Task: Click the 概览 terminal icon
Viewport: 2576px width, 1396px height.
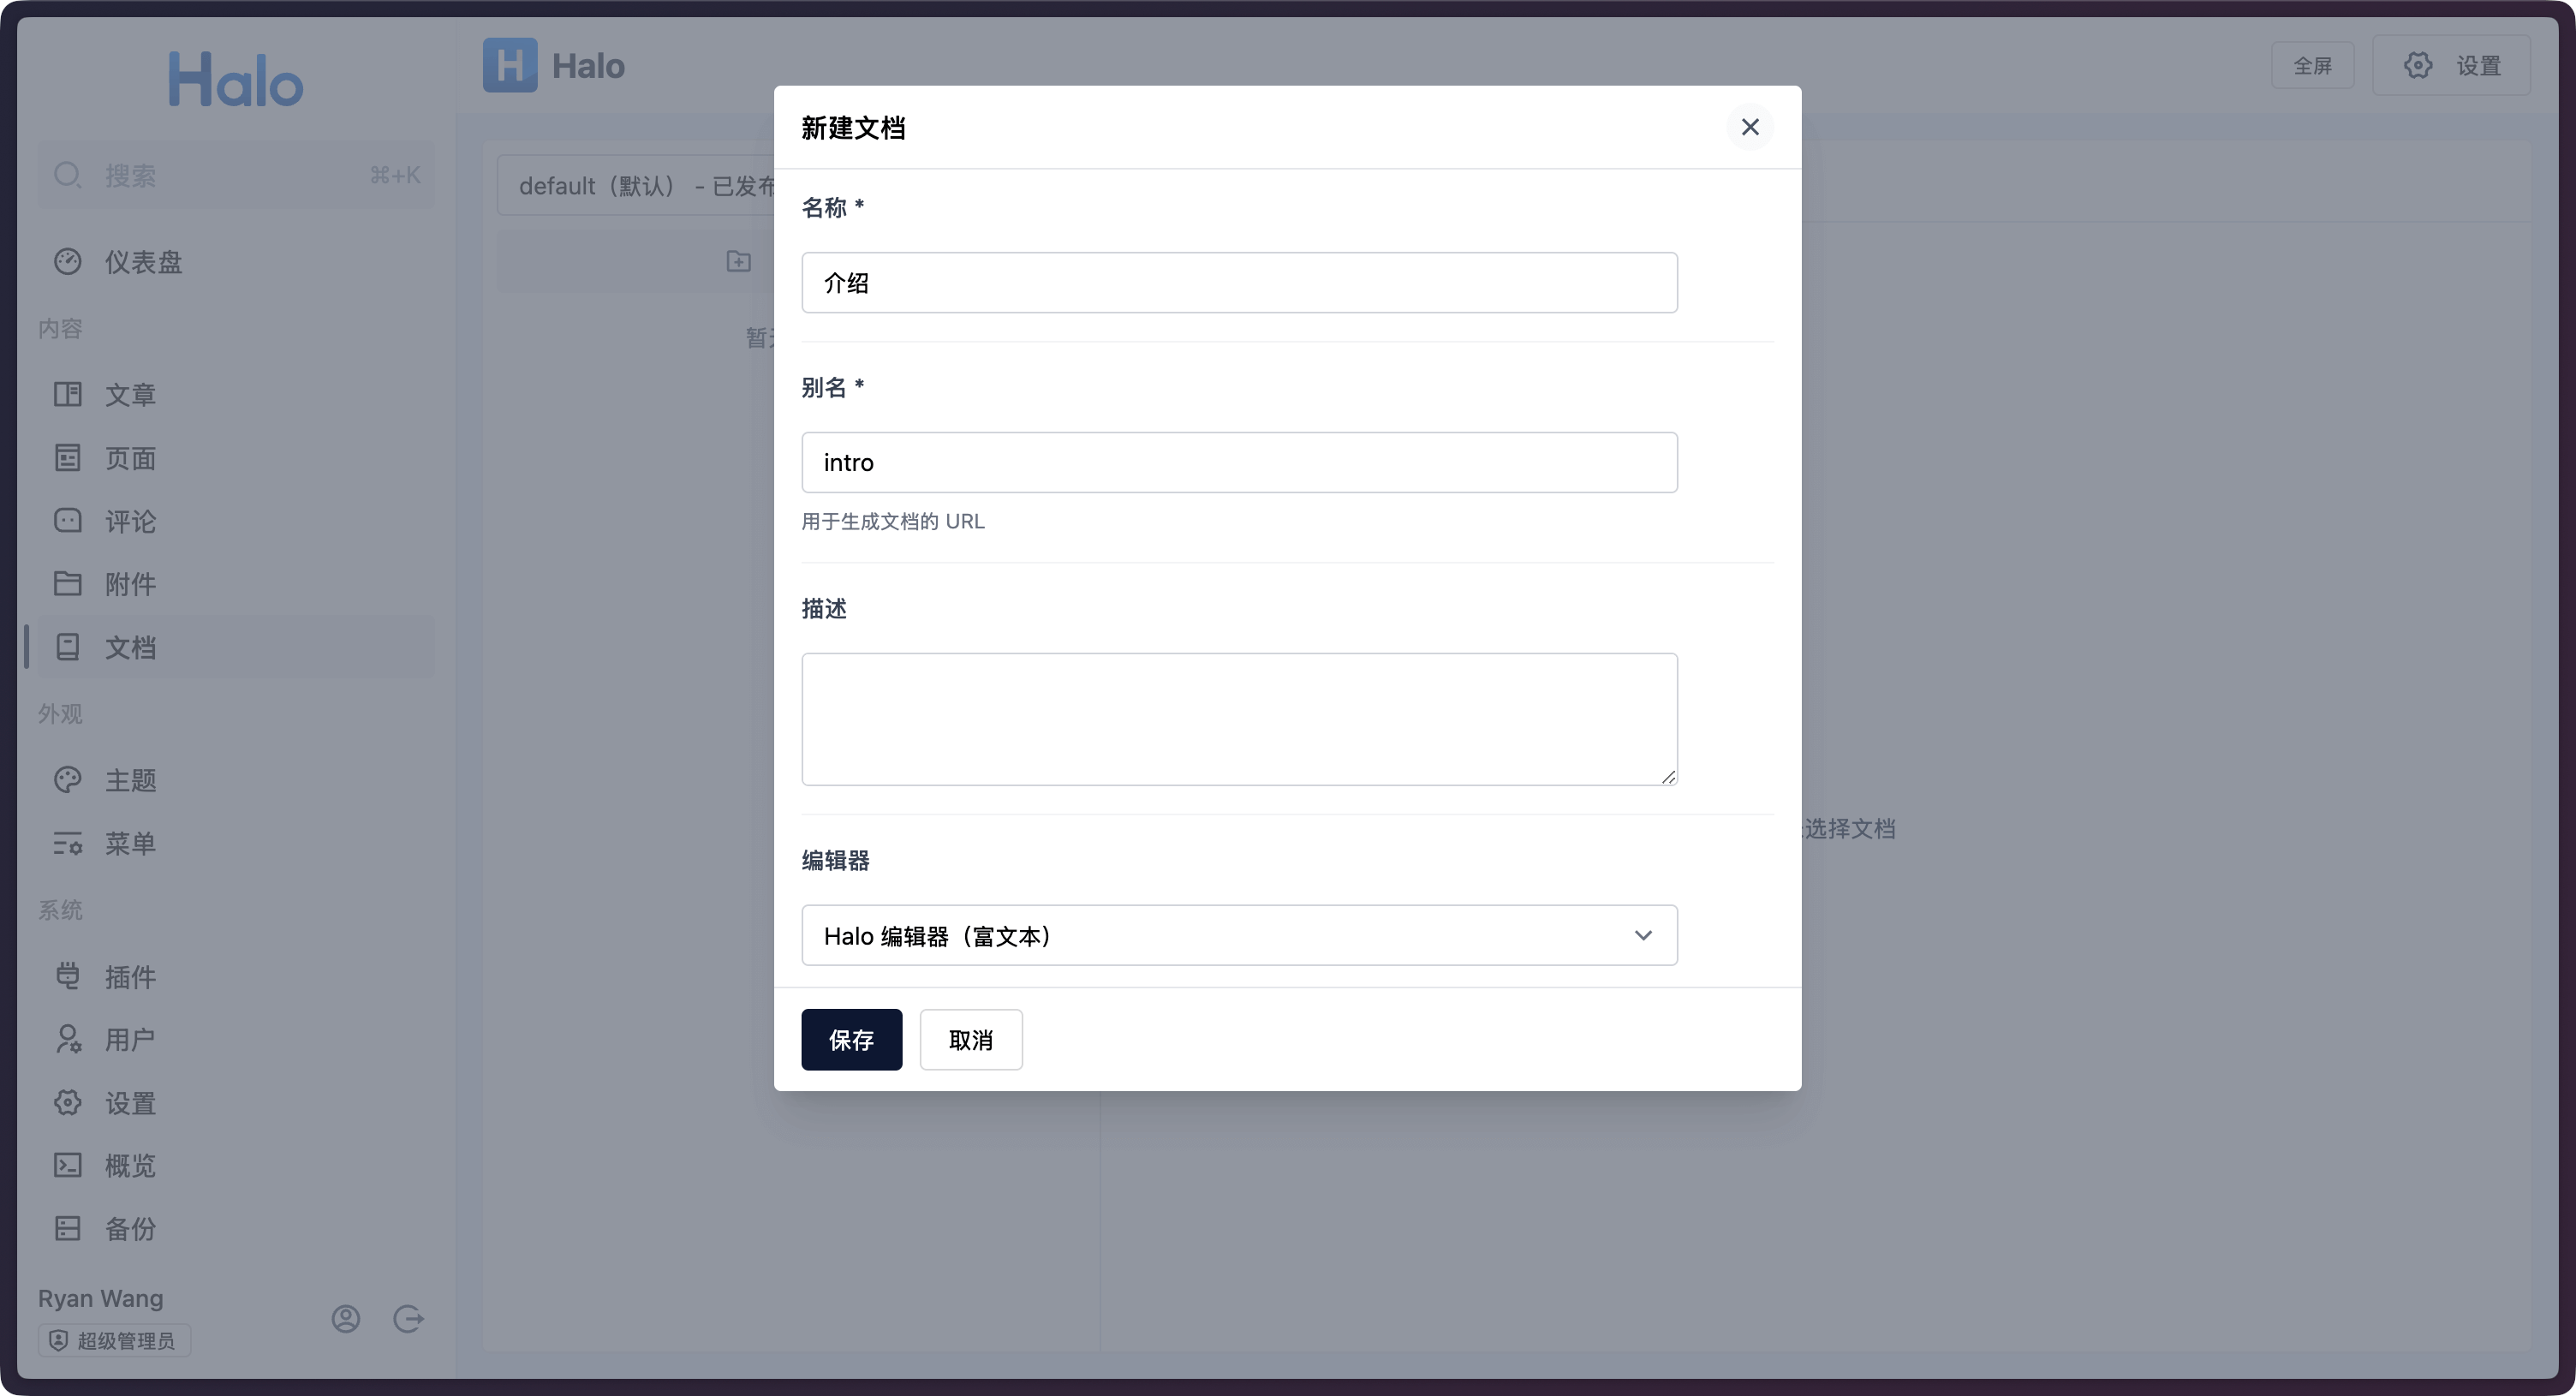Action: coord(68,1166)
